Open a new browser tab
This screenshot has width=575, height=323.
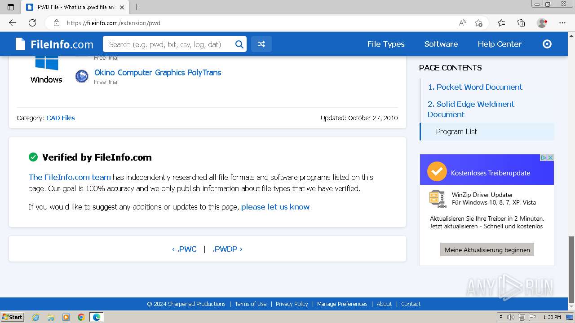(x=137, y=7)
